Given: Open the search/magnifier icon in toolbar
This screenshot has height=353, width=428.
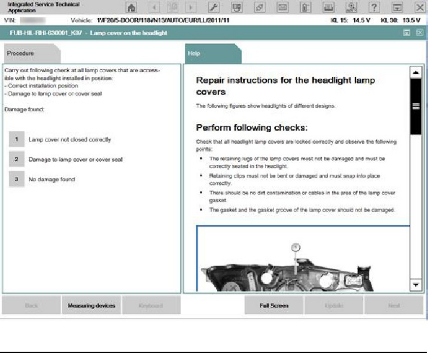Looking at the screenshot, I should (351, 7).
